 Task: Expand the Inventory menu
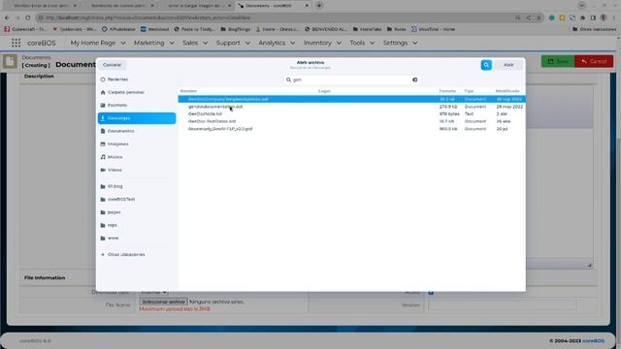322,43
